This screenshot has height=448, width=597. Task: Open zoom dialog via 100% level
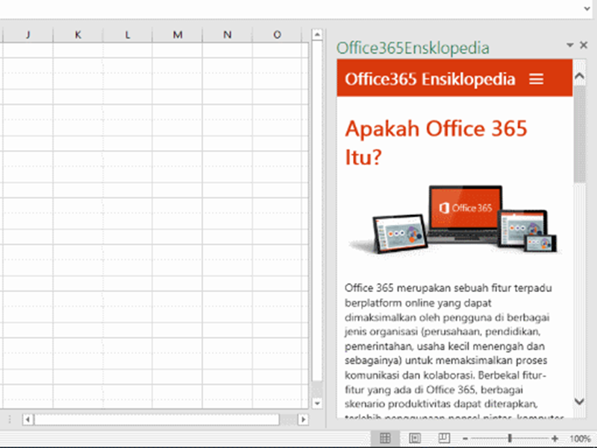tap(580, 438)
